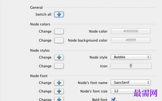Click the Node styles section header
The height and width of the screenshot is (101, 162).
pyautogui.click(x=40, y=50)
